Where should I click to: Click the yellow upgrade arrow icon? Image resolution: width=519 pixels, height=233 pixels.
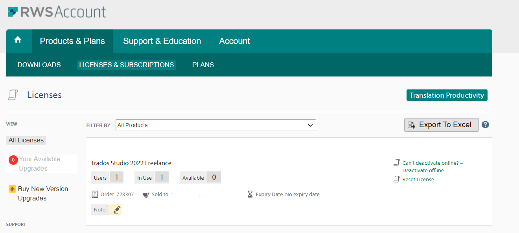tap(12, 189)
